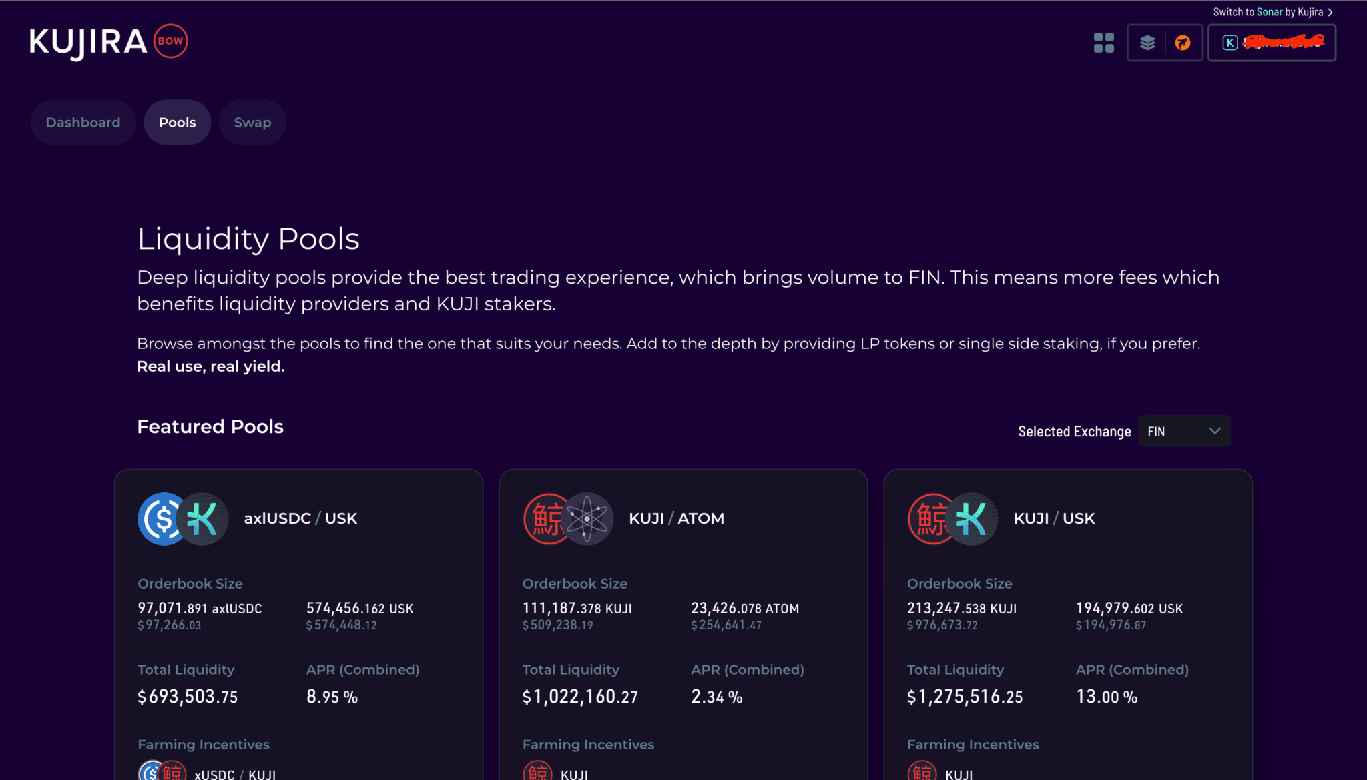The height and width of the screenshot is (780, 1367).
Task: Open the KUJI / ATOM pool title
Action: [x=676, y=518]
